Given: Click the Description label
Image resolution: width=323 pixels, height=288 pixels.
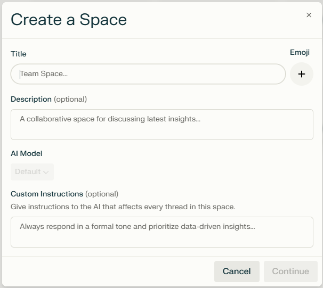Looking at the screenshot, I should coord(31,99).
